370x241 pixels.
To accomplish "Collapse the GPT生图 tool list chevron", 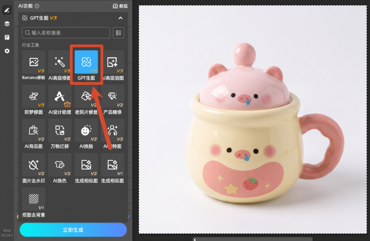I will (x=121, y=18).
